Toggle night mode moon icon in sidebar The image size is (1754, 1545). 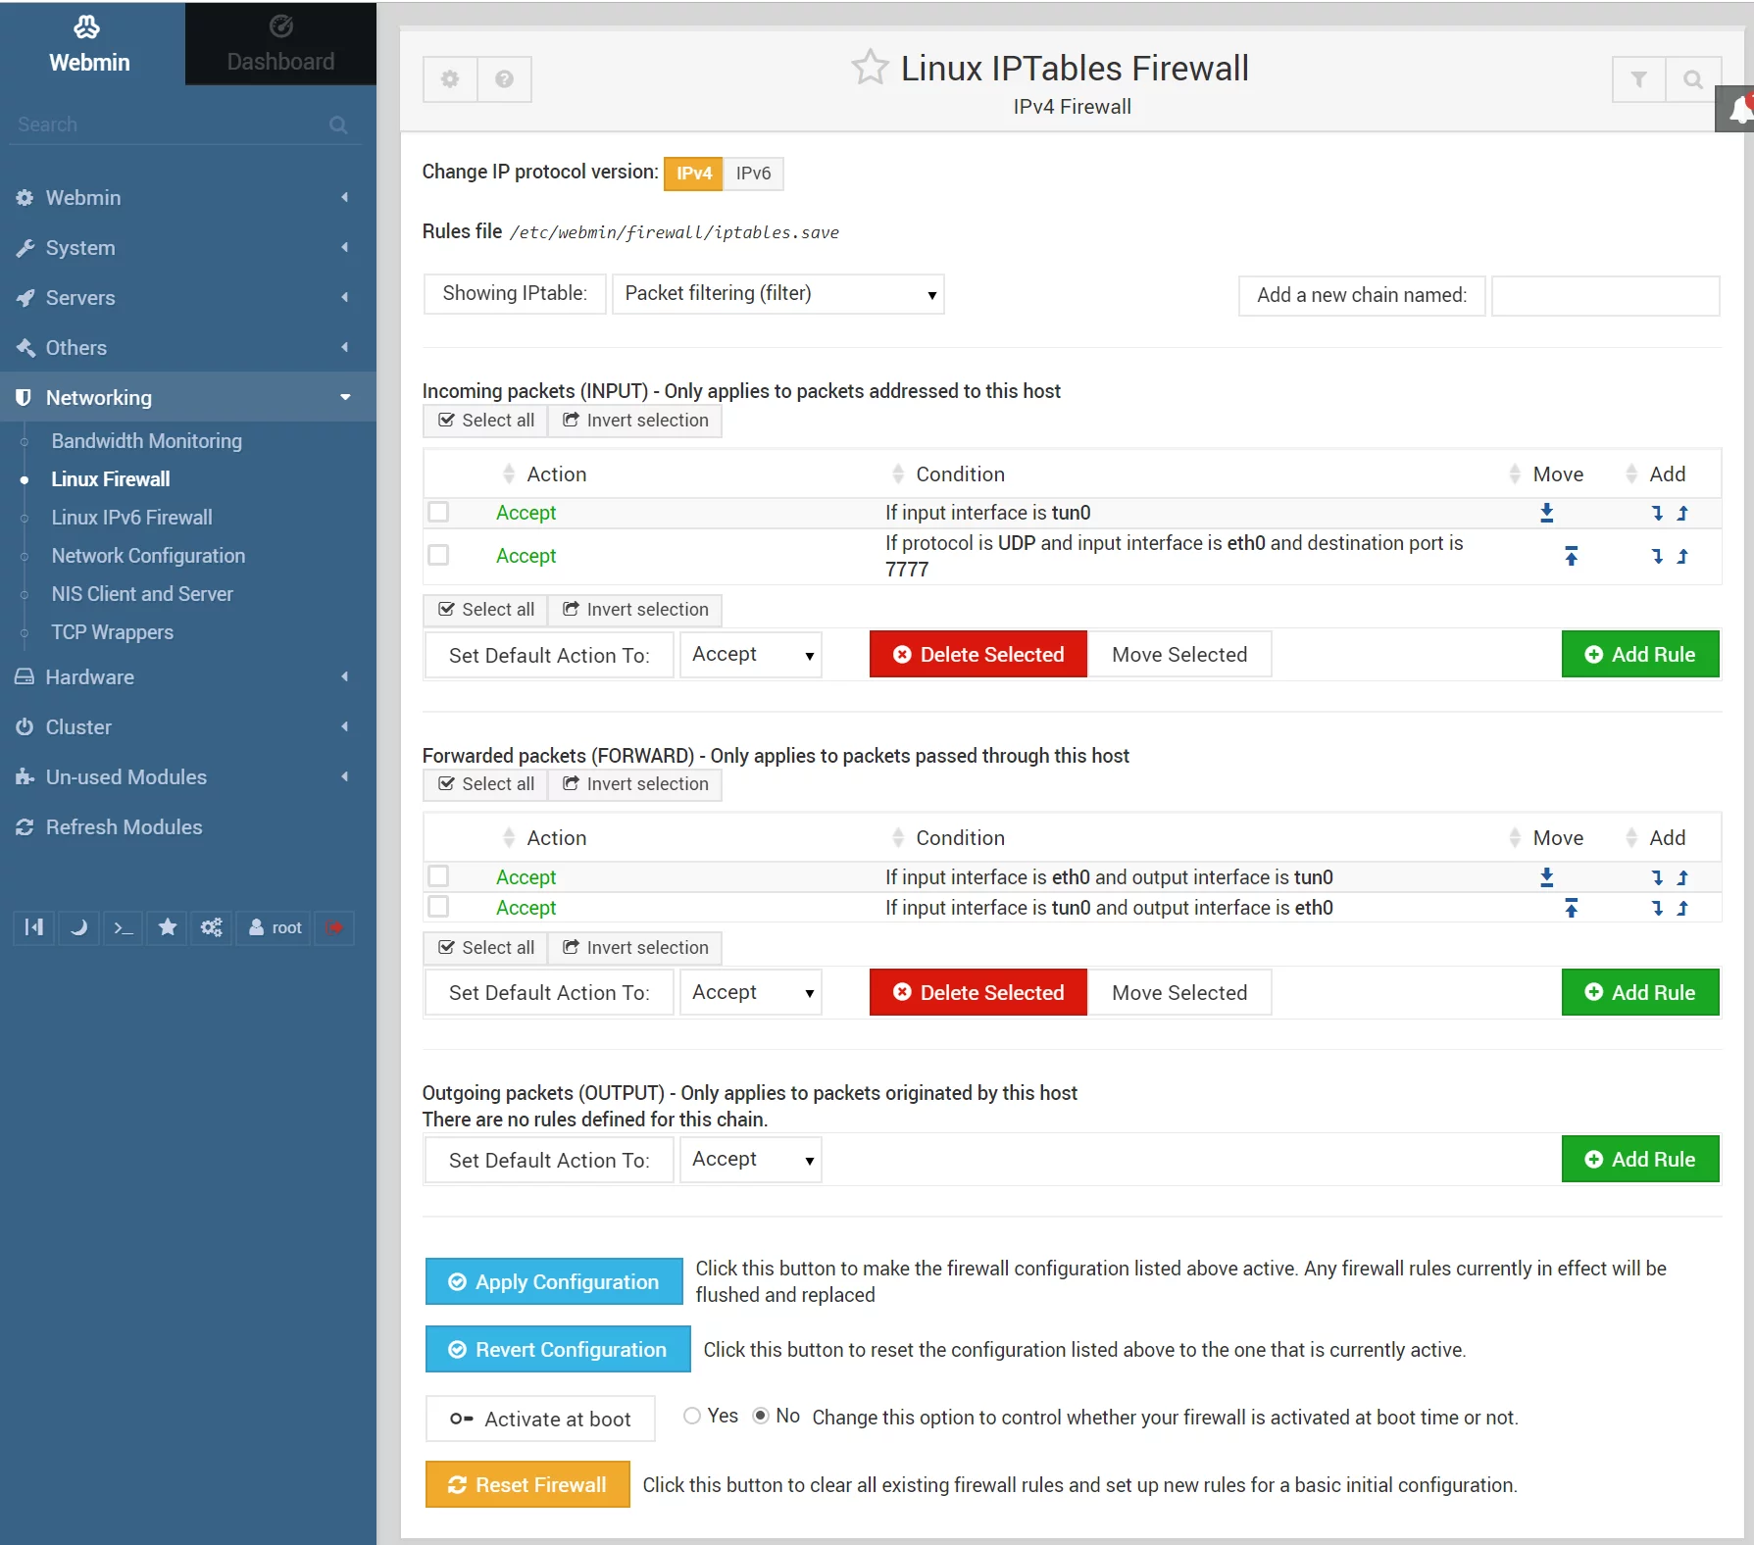79,927
